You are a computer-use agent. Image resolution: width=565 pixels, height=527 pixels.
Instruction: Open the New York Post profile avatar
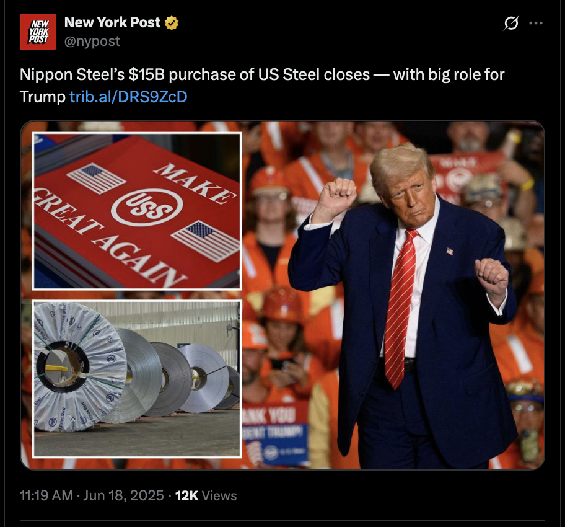click(38, 32)
